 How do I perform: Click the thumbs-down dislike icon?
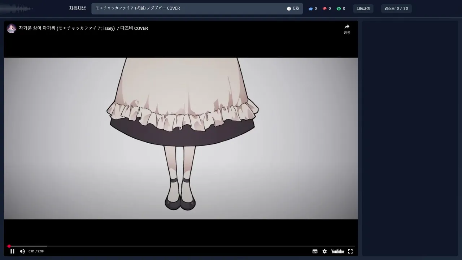pos(324,9)
